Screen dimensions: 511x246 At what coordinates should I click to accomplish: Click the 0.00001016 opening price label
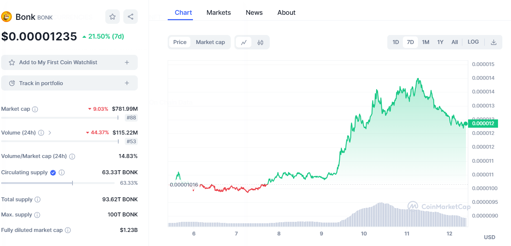pos(184,185)
